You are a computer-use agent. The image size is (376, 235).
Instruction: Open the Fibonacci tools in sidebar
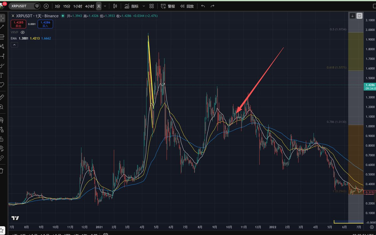[2, 37]
